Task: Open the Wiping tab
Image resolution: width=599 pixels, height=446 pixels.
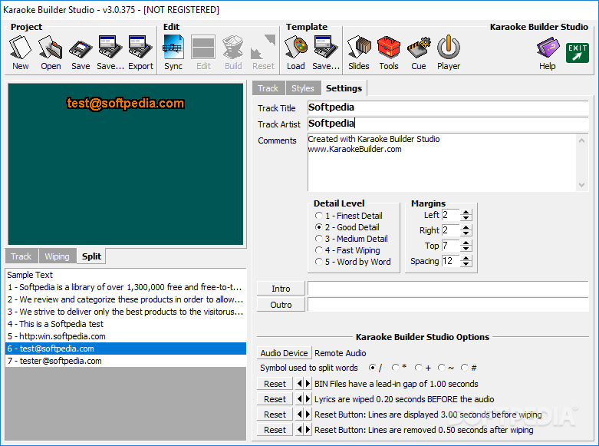Action: [x=58, y=256]
